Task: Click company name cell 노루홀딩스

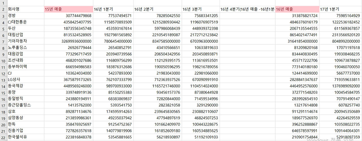Action: point(25,48)
